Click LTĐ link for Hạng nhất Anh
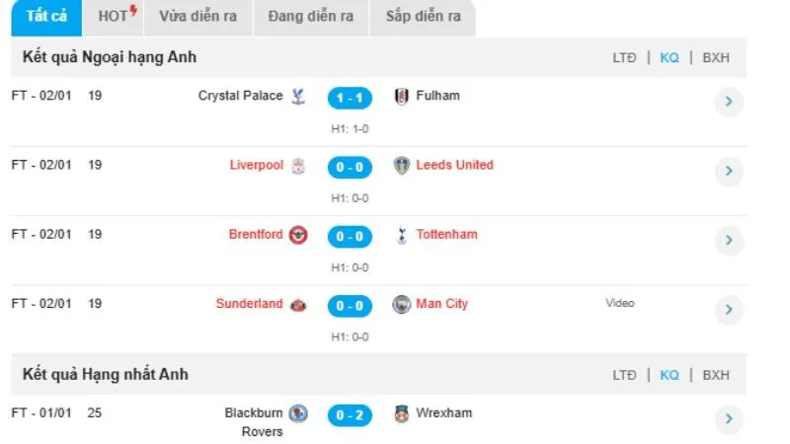The width and height of the screenshot is (790, 444). (x=624, y=375)
